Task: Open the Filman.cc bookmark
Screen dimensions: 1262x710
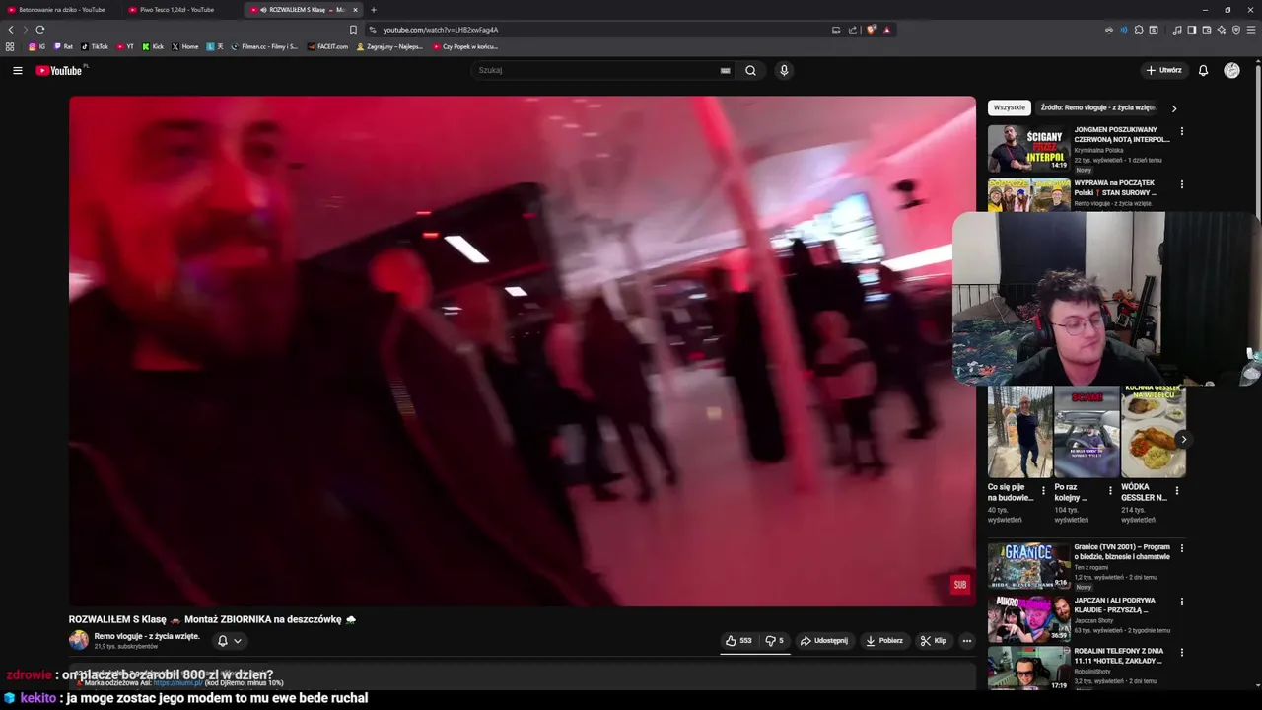Action: coord(264,46)
